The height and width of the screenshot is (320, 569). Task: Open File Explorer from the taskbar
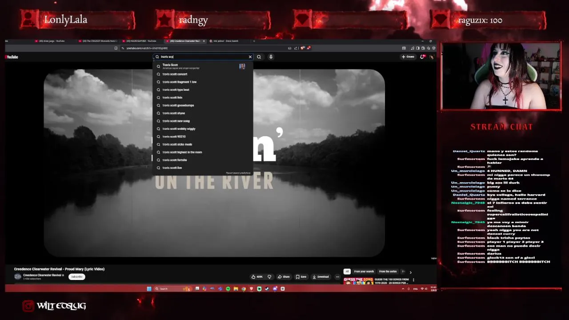click(x=236, y=289)
